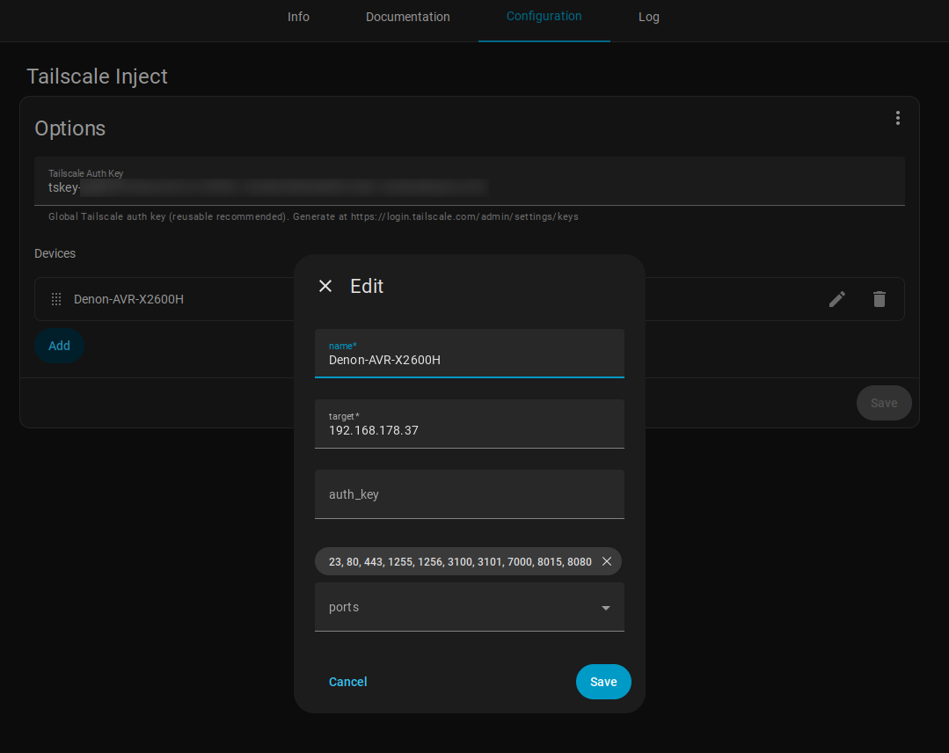Open the Options overflow menu
The width and height of the screenshot is (949, 753).
[x=898, y=117]
